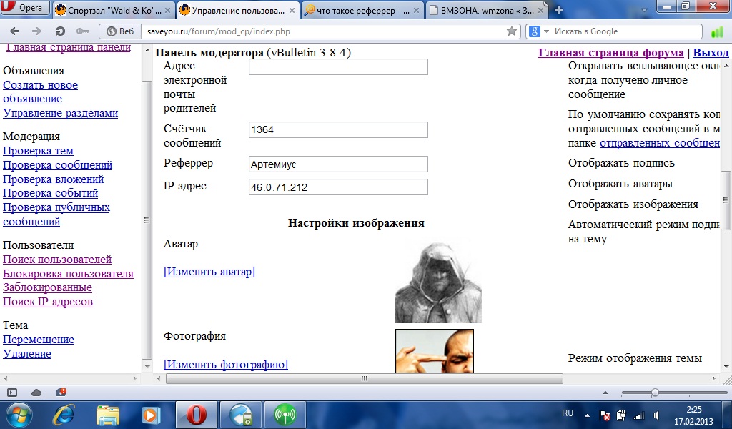Open the ВМЗОНА, wmzona tab
732x429 pixels.
pos(487,10)
